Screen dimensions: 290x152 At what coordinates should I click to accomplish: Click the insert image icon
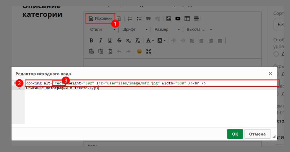169,18
